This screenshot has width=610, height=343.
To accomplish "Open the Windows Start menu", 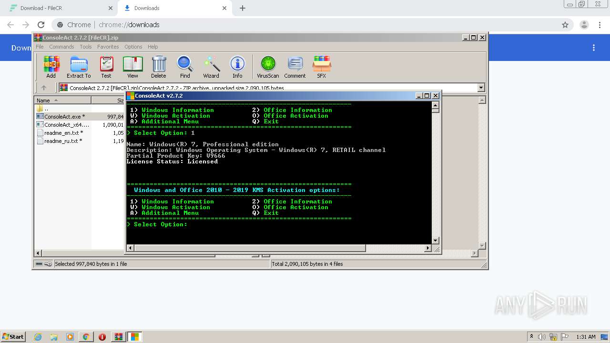I will point(13,336).
